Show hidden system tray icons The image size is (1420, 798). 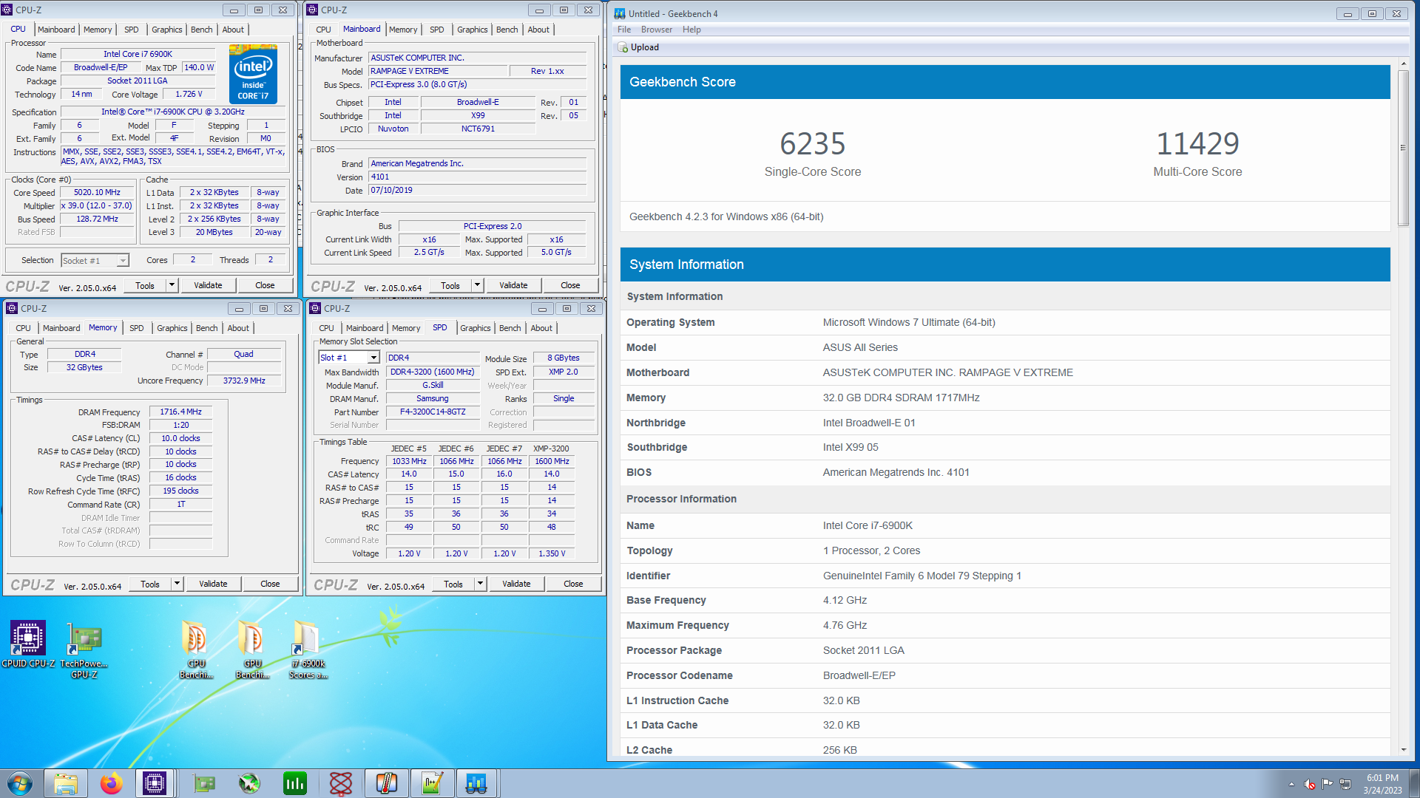pyautogui.click(x=1291, y=785)
